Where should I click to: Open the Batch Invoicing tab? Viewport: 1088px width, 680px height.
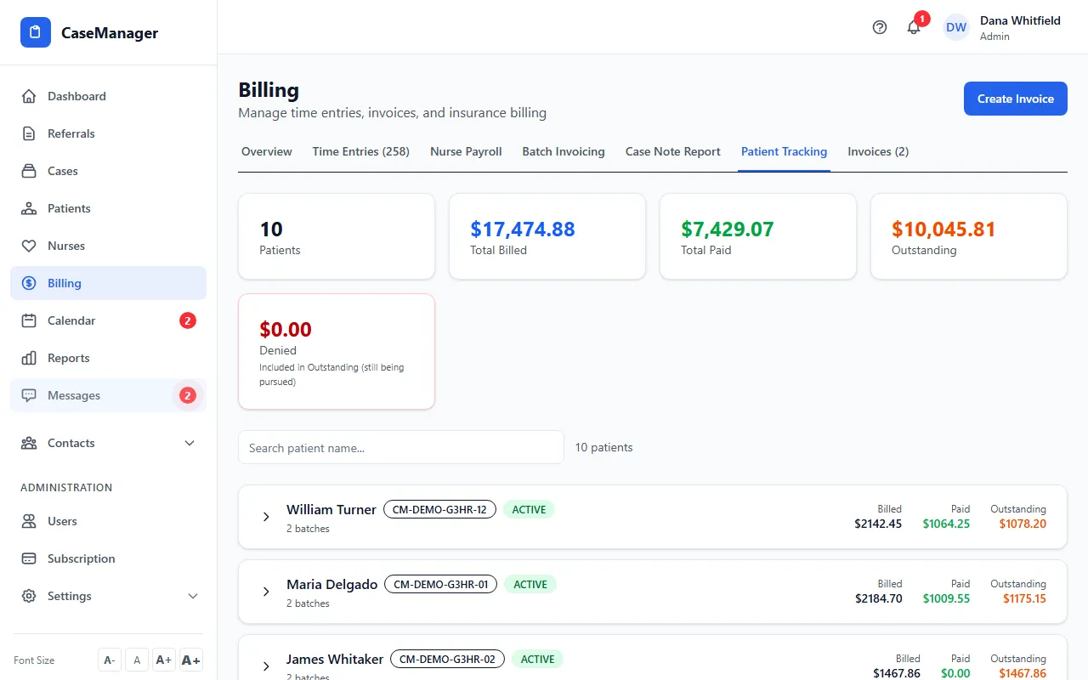point(564,152)
